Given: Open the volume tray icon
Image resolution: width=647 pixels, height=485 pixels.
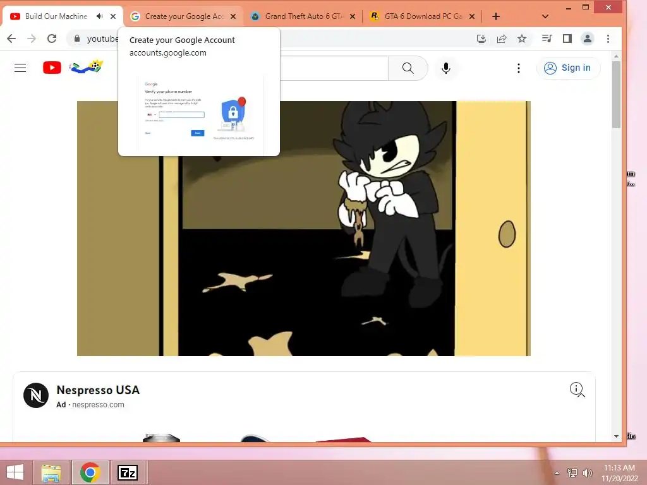Looking at the screenshot, I should (x=587, y=472).
